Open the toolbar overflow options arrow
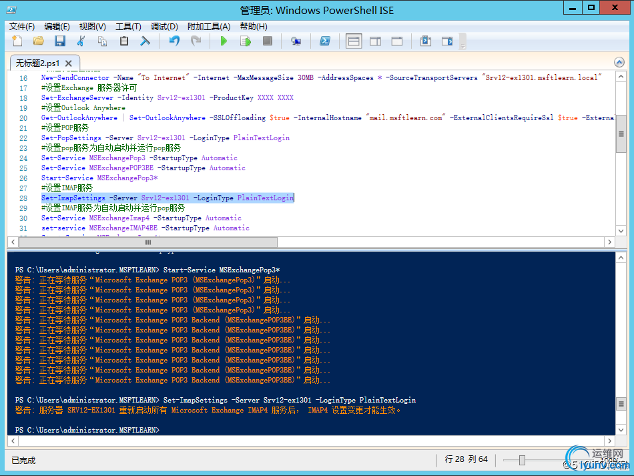Viewport: 634px width, 476px height. click(463, 42)
